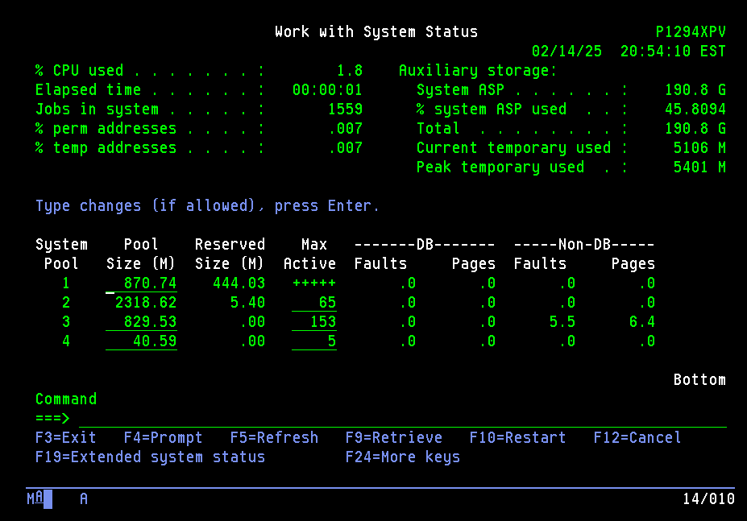This screenshot has width=747, height=521.
Task: Click the F3=Exit function key
Action: (66, 438)
